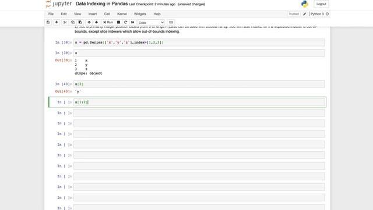Open the Widgets menu
The height and width of the screenshot is (210, 373).
click(x=140, y=14)
